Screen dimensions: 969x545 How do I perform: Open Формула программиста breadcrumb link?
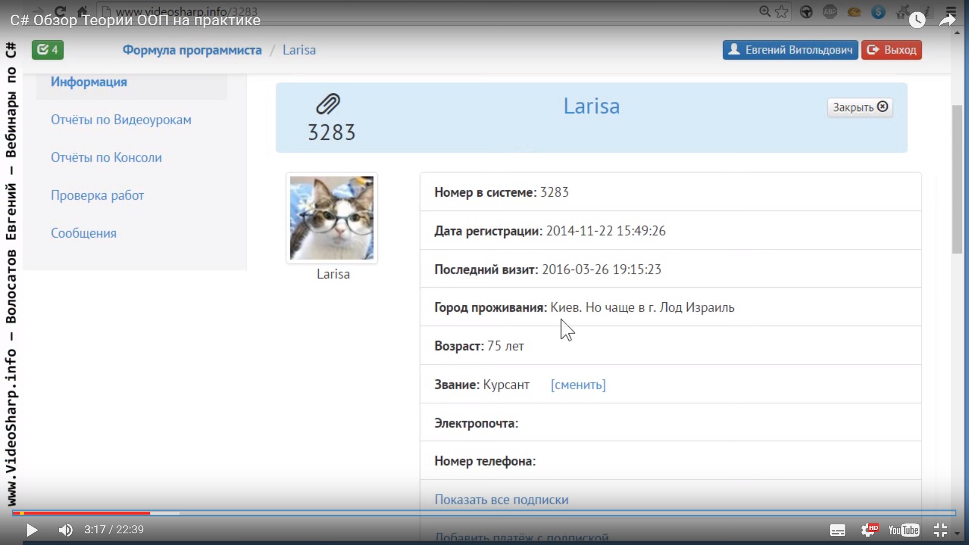pos(192,50)
